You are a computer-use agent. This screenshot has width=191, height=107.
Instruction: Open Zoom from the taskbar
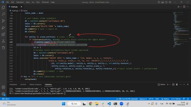click(x=121, y=104)
